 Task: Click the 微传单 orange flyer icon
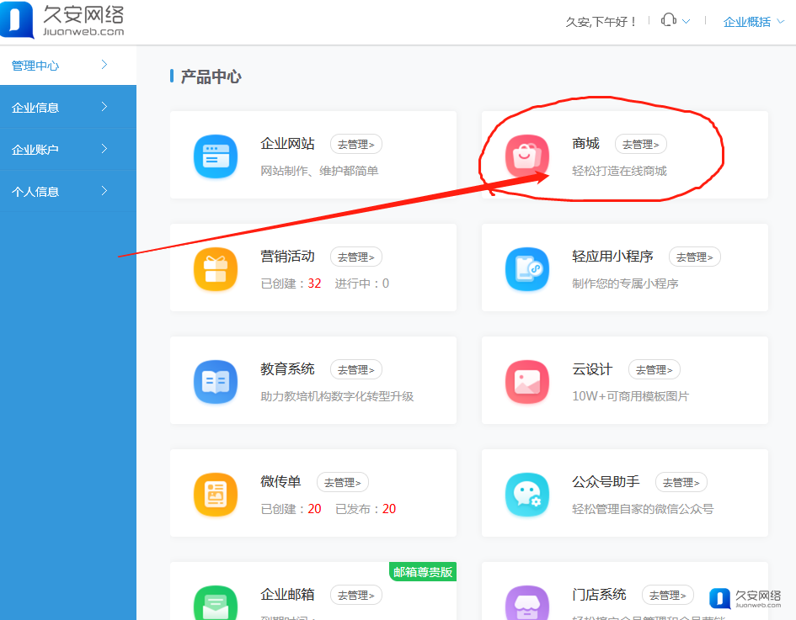216,495
